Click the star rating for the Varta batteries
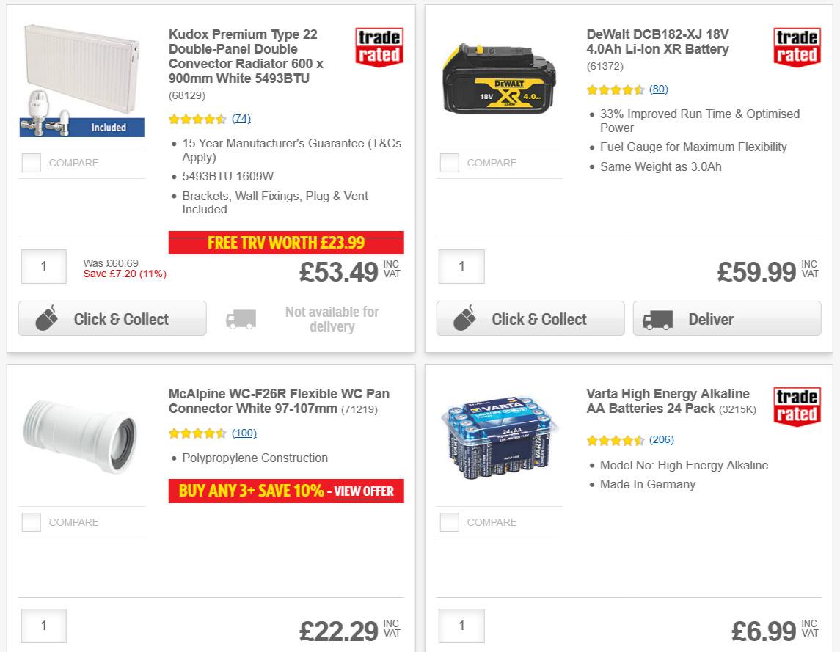Viewport: 840px width, 652px height. pos(615,440)
